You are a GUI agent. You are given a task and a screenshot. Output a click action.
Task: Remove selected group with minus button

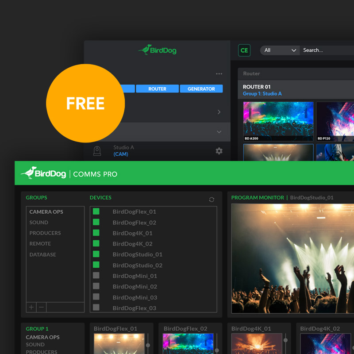pos(41,307)
